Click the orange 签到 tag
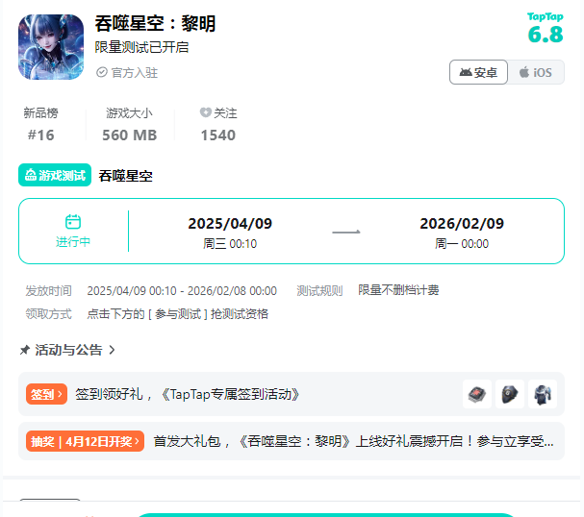 coord(46,394)
